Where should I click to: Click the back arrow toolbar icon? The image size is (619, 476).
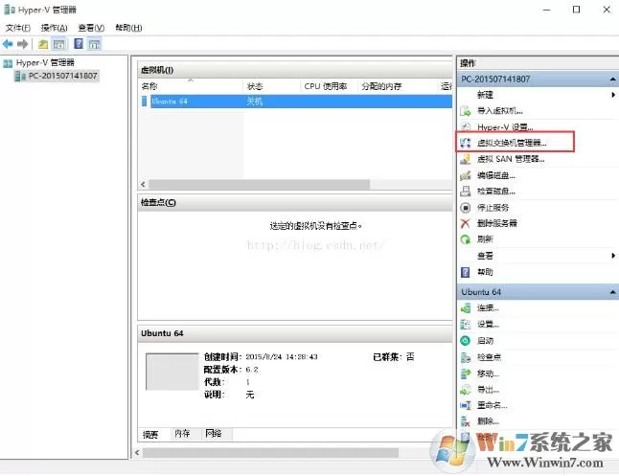[8, 44]
